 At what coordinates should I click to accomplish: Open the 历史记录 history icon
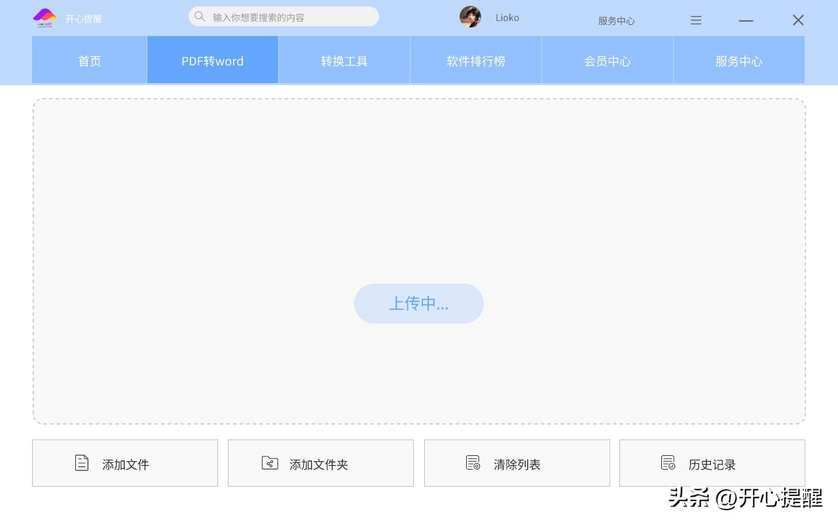click(x=668, y=462)
